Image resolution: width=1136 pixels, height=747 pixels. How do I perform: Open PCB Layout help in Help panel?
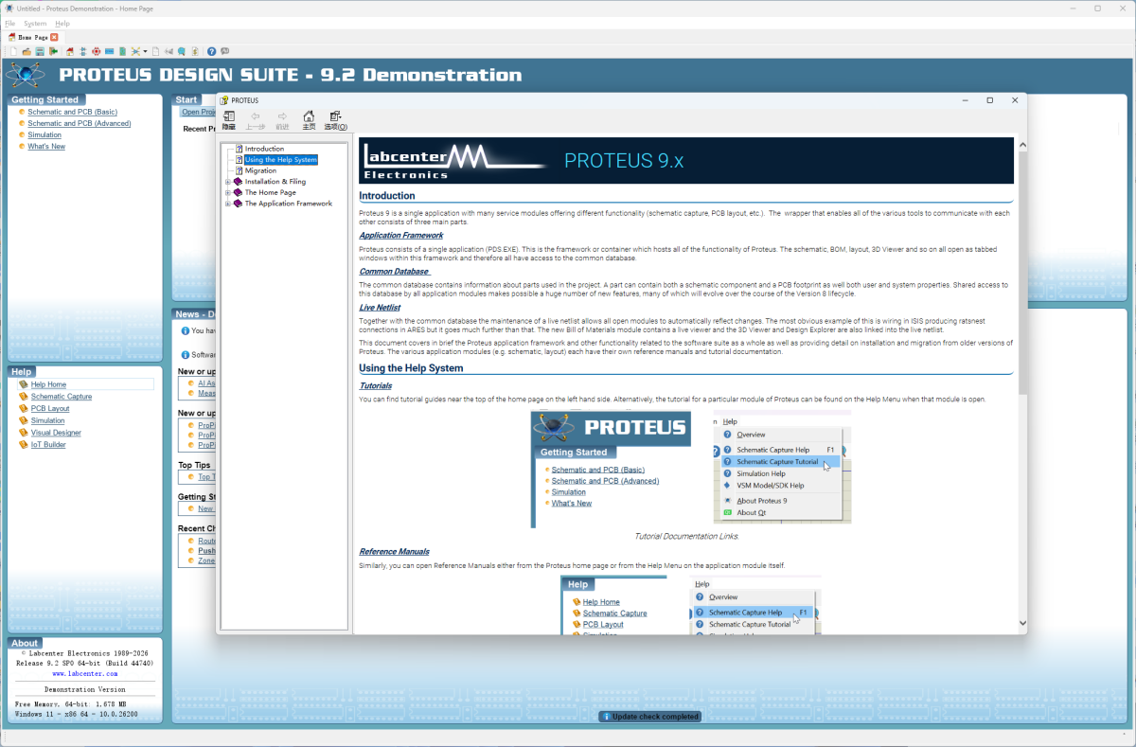pos(50,408)
